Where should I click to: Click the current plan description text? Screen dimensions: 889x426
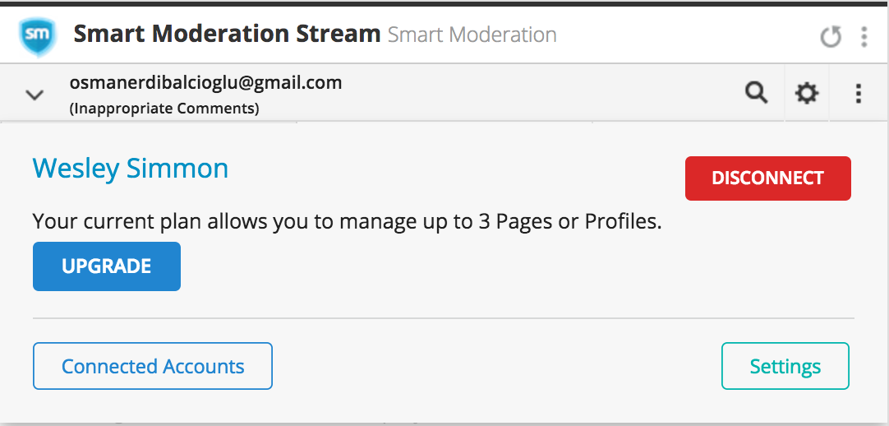(347, 221)
